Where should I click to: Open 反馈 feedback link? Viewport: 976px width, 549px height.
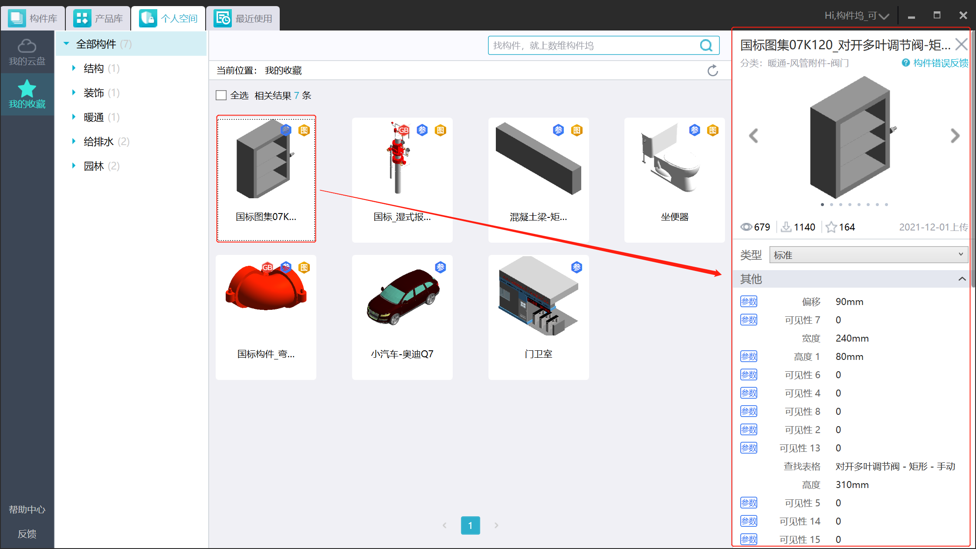coord(27,534)
